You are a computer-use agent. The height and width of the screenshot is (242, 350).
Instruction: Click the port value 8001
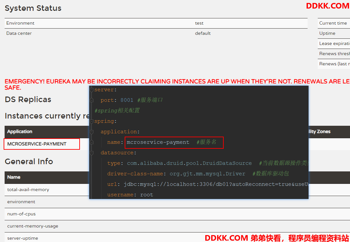click(127, 100)
